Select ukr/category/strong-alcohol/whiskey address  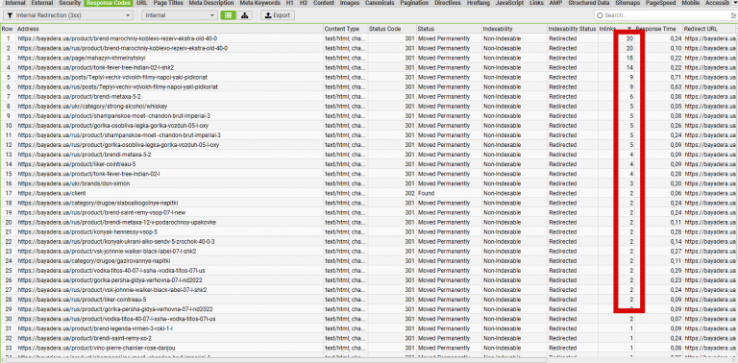92,107
